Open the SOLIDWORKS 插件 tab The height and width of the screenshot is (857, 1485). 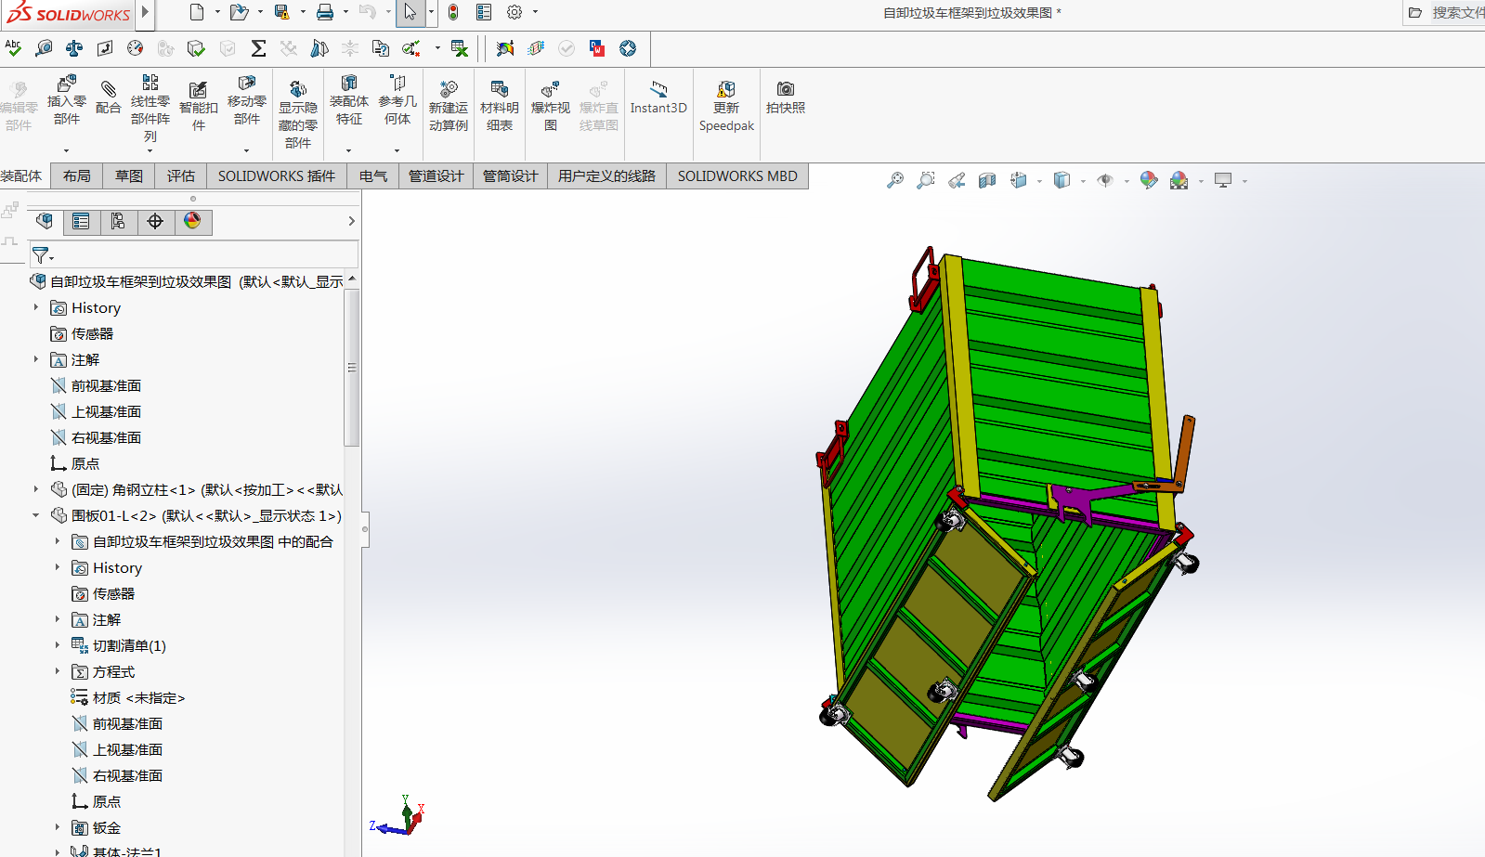tap(277, 175)
